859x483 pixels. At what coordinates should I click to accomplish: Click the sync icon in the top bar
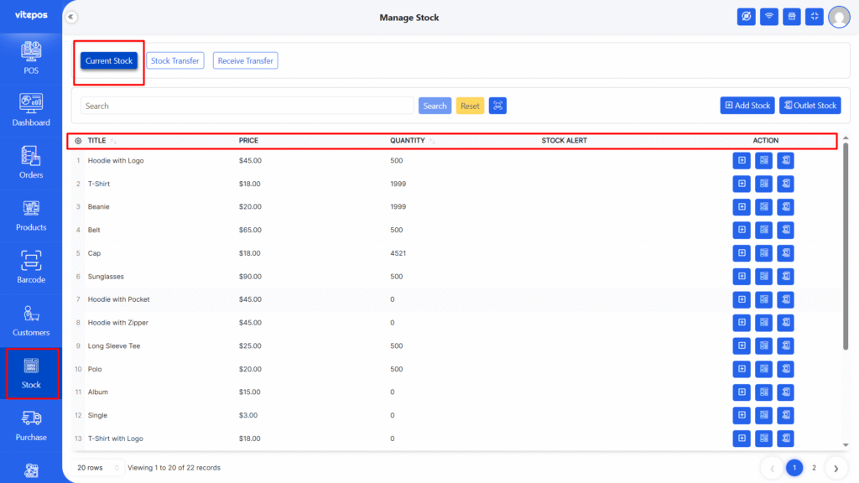[746, 17]
